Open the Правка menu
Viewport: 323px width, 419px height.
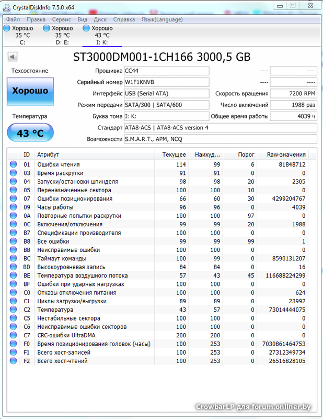point(36,19)
